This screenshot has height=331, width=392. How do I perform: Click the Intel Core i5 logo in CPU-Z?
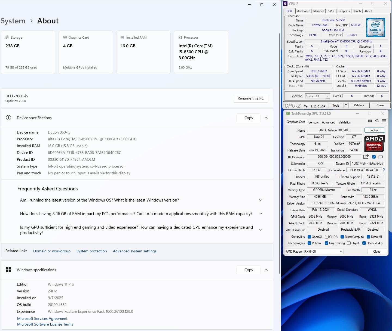376,27
